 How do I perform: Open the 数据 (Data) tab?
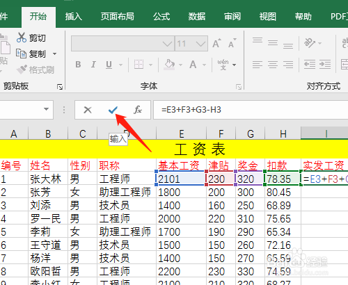[x=197, y=17]
